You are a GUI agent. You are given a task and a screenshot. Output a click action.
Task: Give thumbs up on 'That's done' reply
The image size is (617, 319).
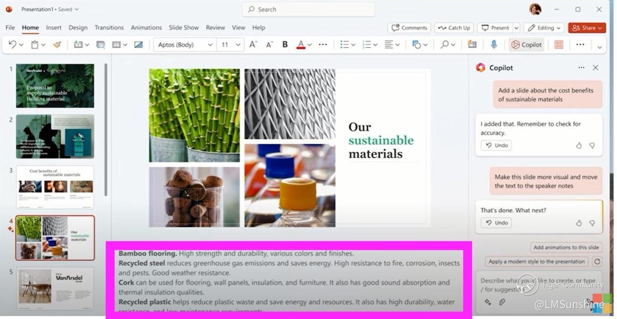point(579,223)
